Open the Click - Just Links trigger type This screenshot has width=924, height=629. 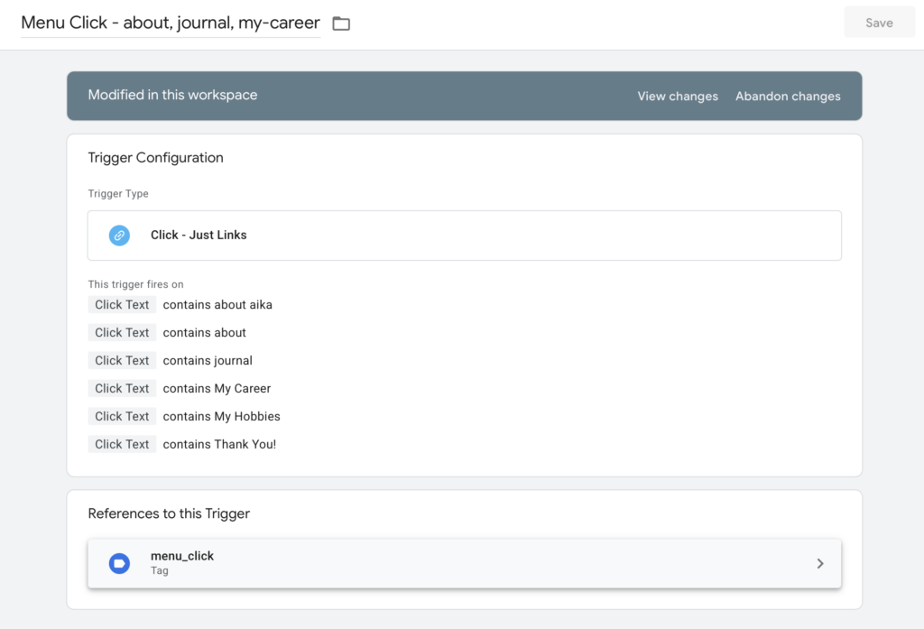tap(199, 235)
